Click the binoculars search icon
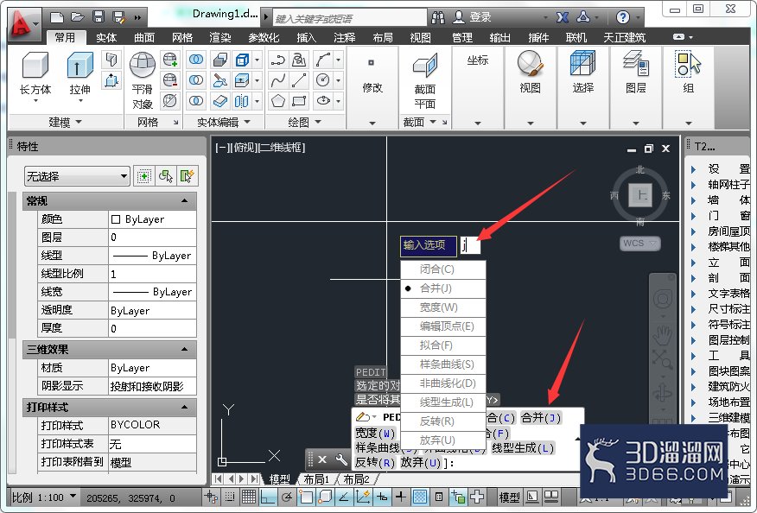This screenshot has width=757, height=513. 438,18
